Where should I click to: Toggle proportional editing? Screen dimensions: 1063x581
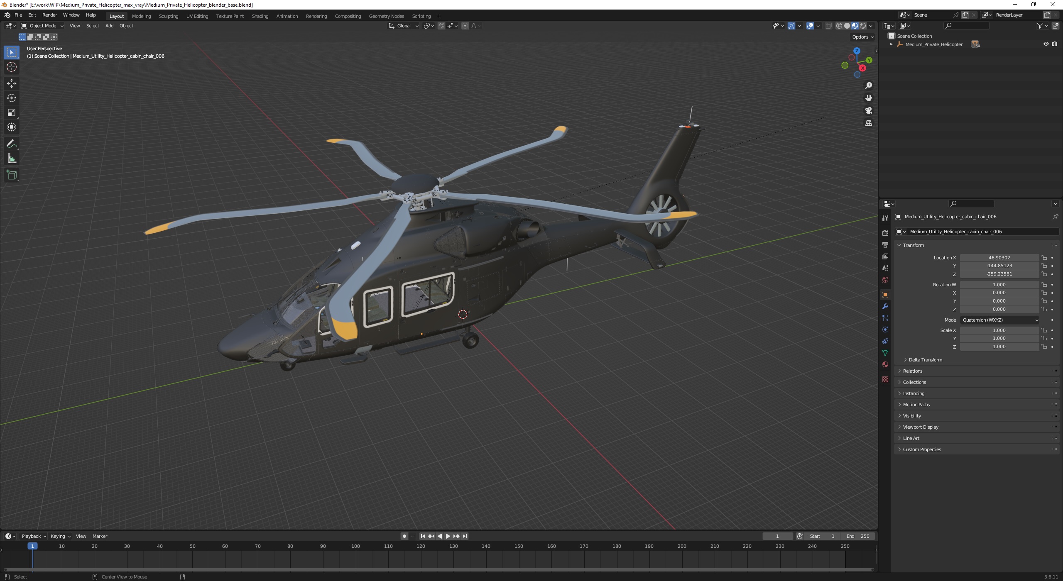(x=465, y=26)
